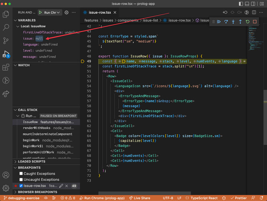267x201 pixels.
Task: Click the Step Into arrow icon
Action: (233, 22)
